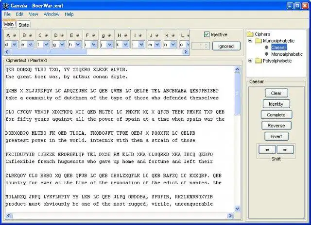The height and width of the screenshot is (225, 311).
Task: Click the text area vertical scrollbar thumb
Action: point(237,94)
